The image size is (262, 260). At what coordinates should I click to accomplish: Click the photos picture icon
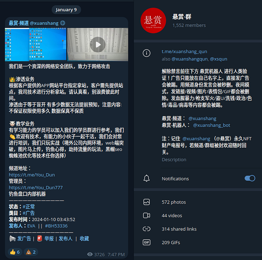point(147,202)
